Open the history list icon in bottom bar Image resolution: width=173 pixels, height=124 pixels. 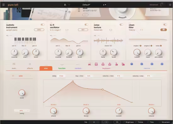(106, 122)
